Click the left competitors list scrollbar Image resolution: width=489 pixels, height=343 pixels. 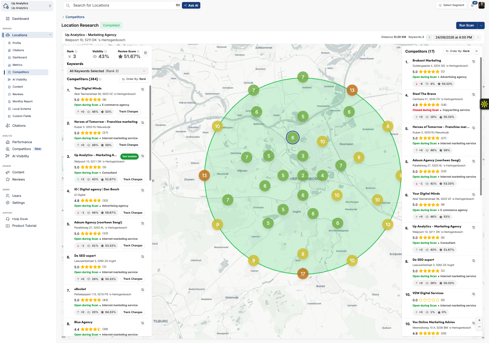pos(150,133)
